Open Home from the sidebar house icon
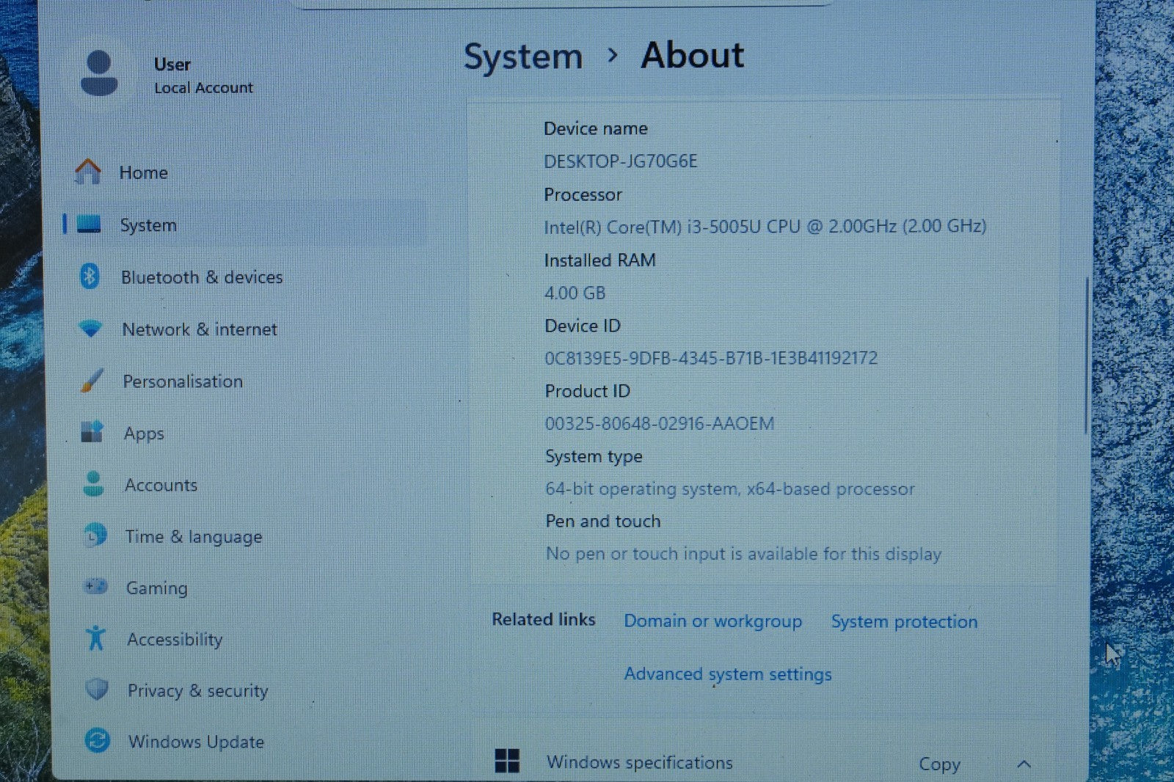 click(89, 169)
